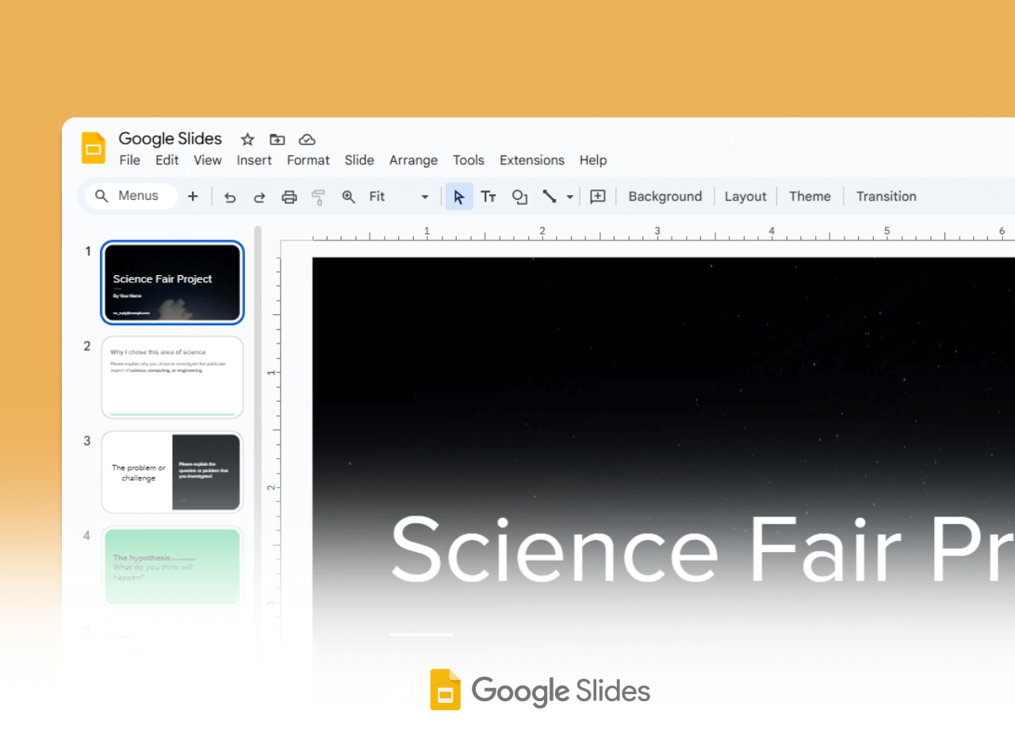Add a new slide with the plus icon

[x=193, y=196]
